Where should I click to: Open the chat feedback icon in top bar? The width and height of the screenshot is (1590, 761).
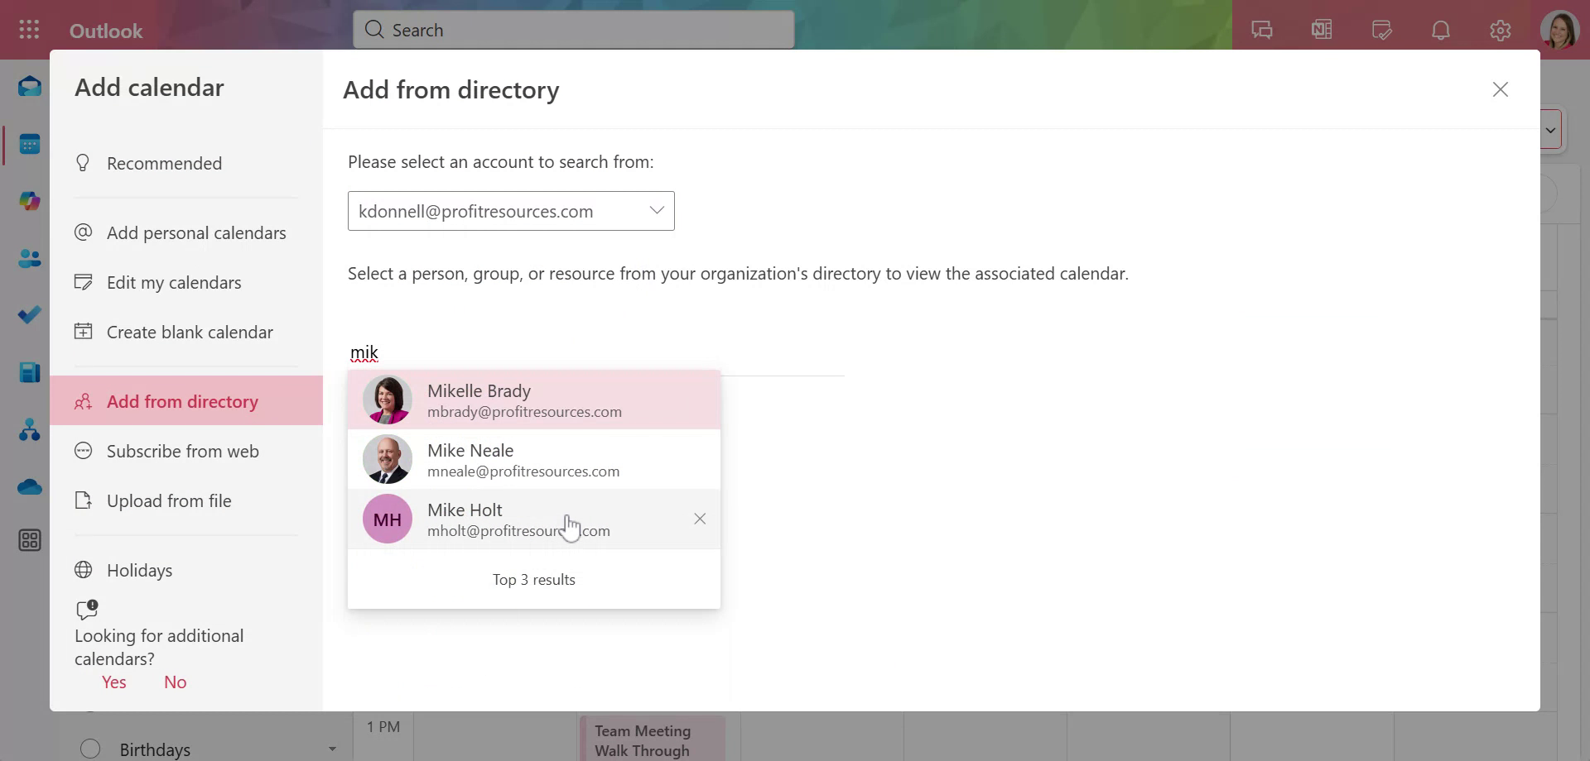[x=1261, y=29]
